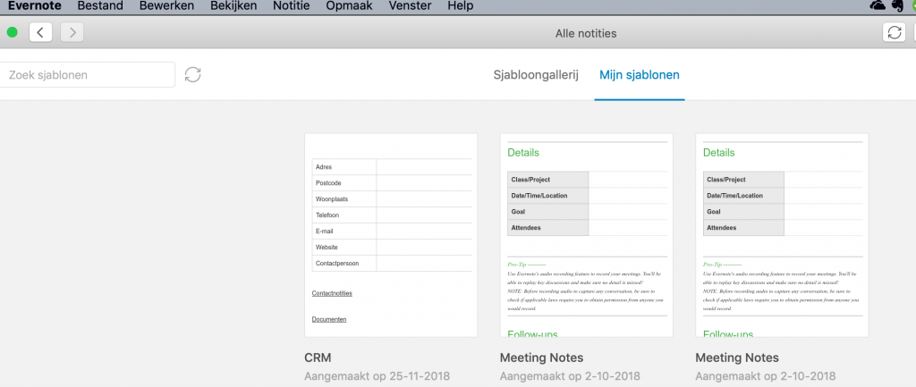Screen dimensions: 916x387
Task: Open the Bestand menu
Action: 100,6
